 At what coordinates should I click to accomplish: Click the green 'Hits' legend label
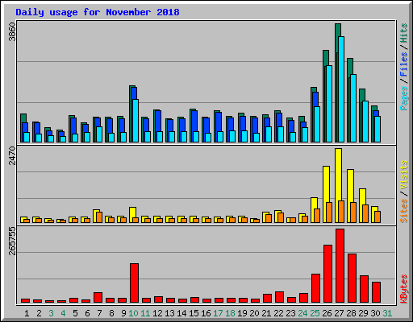[x=403, y=33]
